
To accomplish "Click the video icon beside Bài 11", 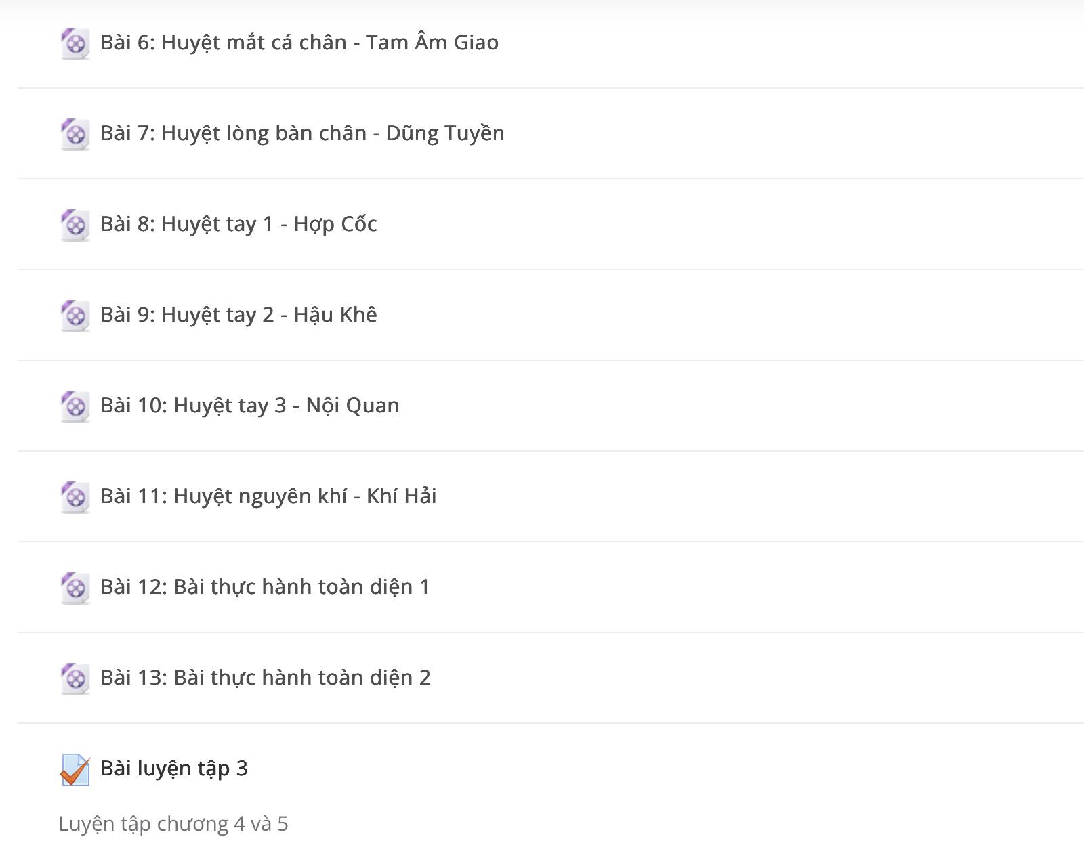I will pos(75,498).
